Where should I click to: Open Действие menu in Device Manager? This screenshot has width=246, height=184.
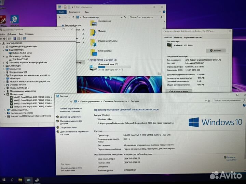click(x=12, y=34)
